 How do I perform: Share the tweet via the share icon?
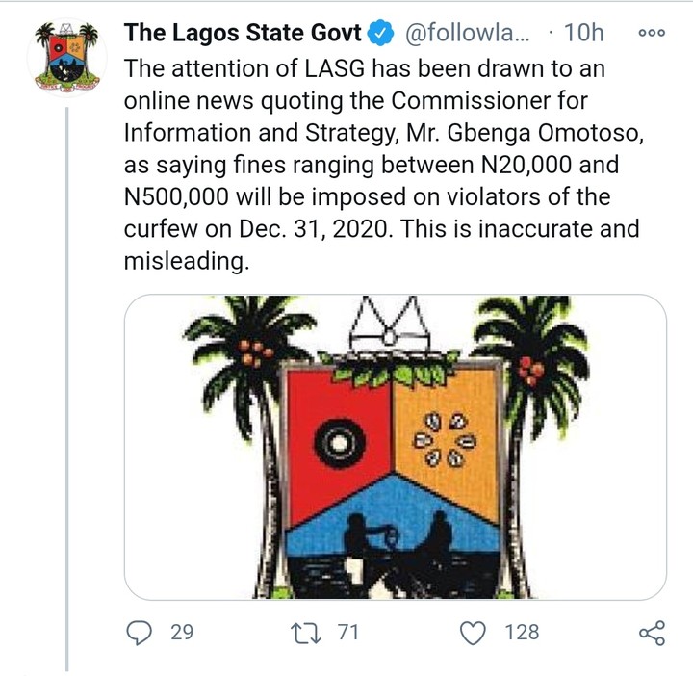coord(652,632)
